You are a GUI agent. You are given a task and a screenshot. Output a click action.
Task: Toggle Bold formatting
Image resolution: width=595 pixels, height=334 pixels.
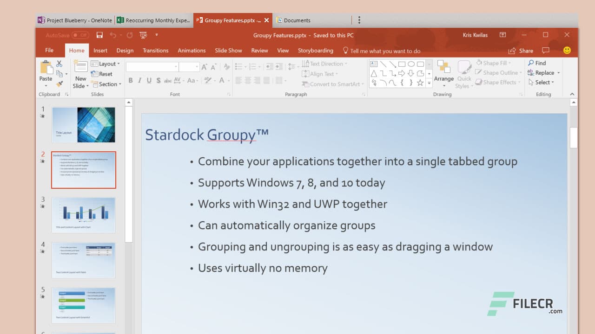coord(131,80)
